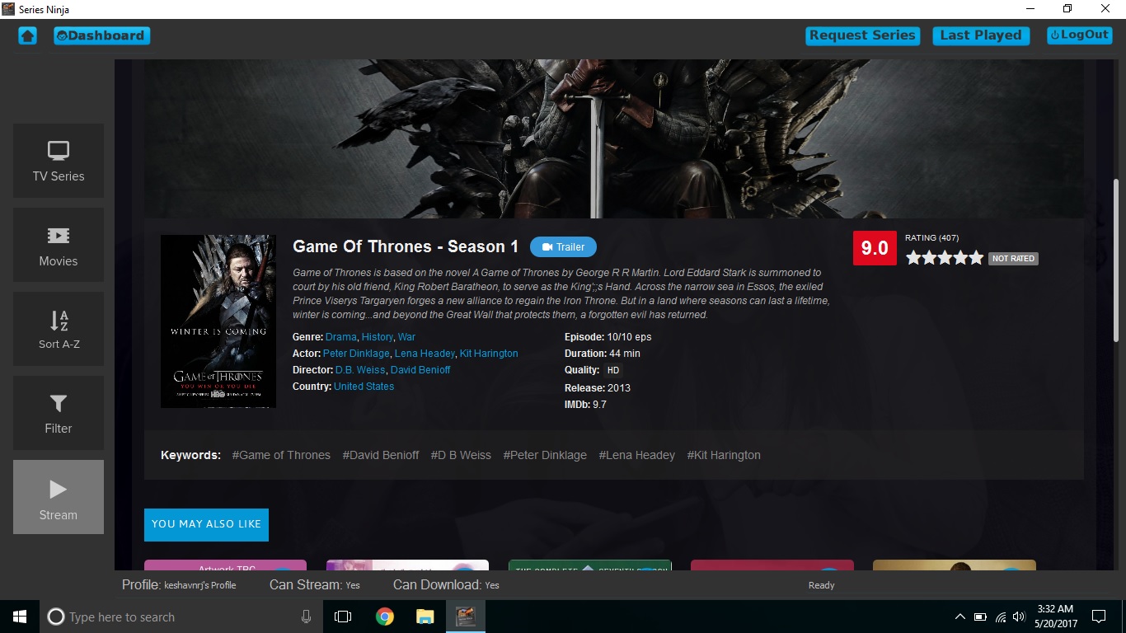Show hidden system tray icons
Viewport: 1126px width, 633px height.
click(x=960, y=617)
